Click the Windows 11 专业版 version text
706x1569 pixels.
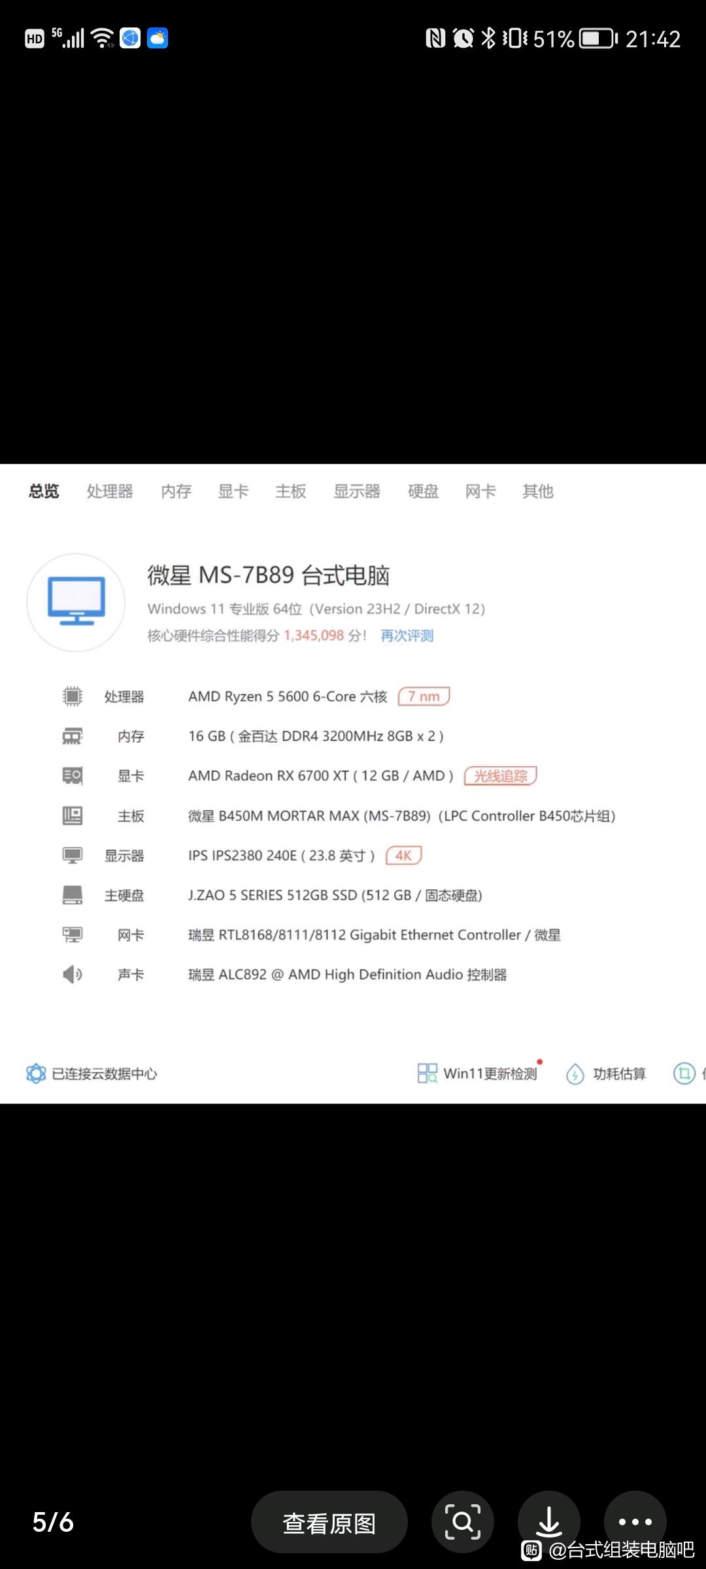click(x=316, y=609)
